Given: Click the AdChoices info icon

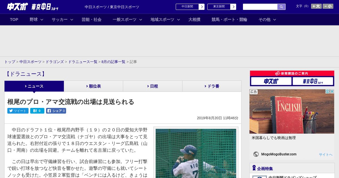Looking at the screenshot, I should 328,92.
